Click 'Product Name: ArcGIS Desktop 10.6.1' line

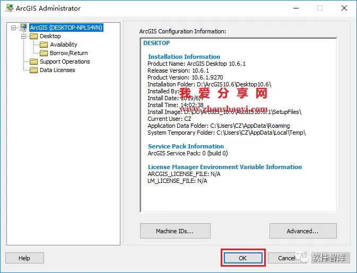coord(196,64)
